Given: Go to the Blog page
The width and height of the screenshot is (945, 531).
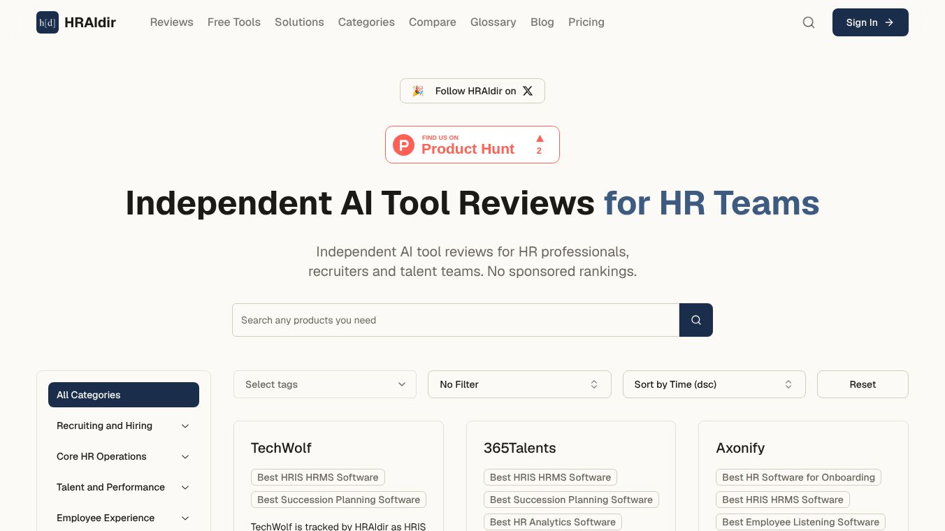Looking at the screenshot, I should point(542,22).
